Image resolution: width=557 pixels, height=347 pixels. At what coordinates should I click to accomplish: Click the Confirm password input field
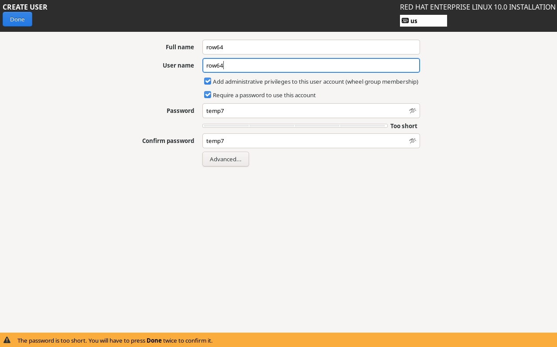tap(311, 141)
